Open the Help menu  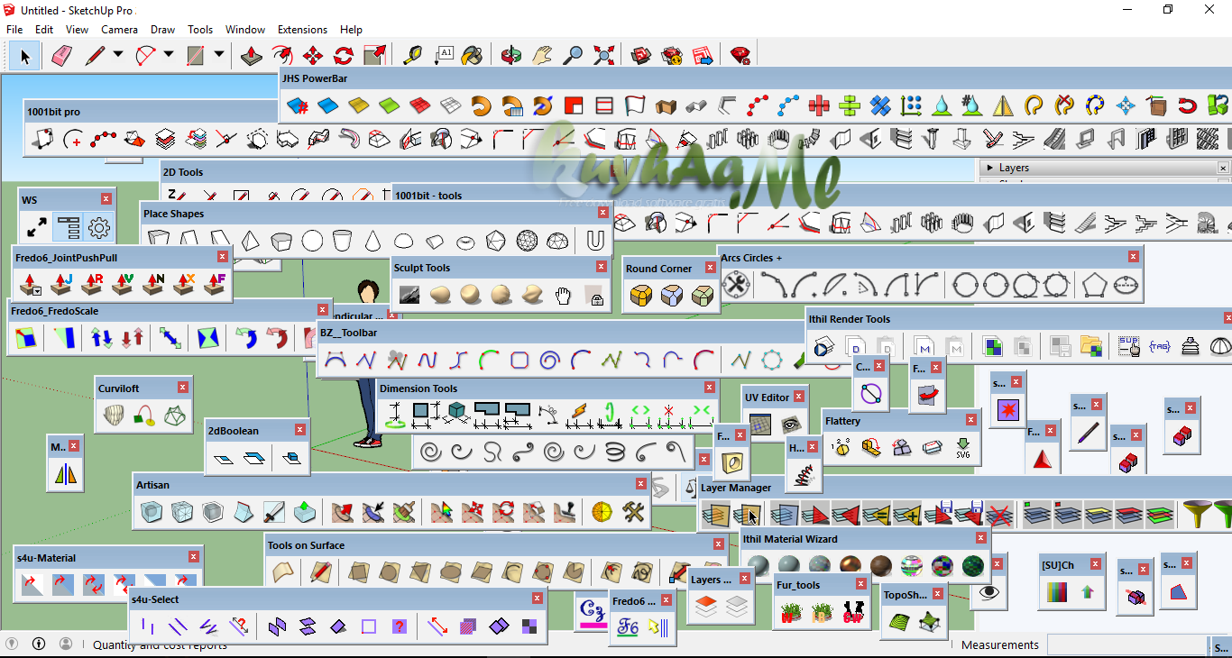(x=351, y=30)
